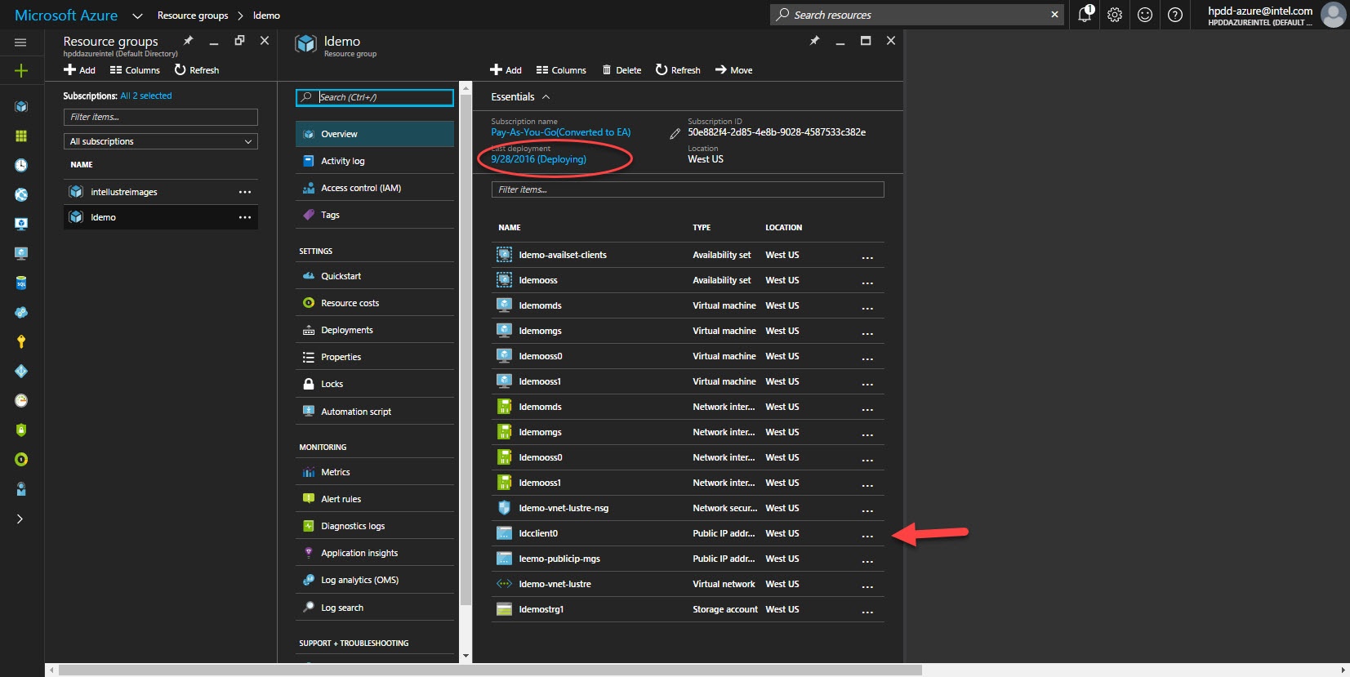Click the Microsoft Azure logo text
The height and width of the screenshot is (677, 1350).
pos(66,16)
